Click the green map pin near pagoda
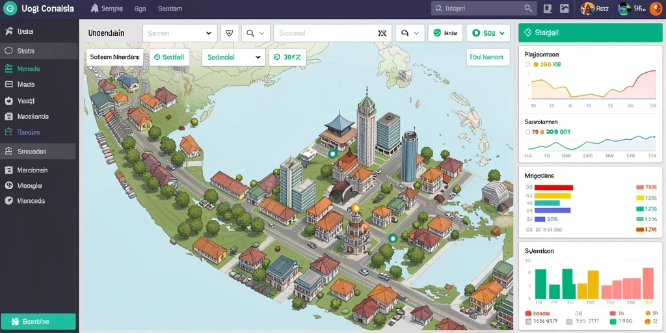This screenshot has width=666, height=333. 332,153
